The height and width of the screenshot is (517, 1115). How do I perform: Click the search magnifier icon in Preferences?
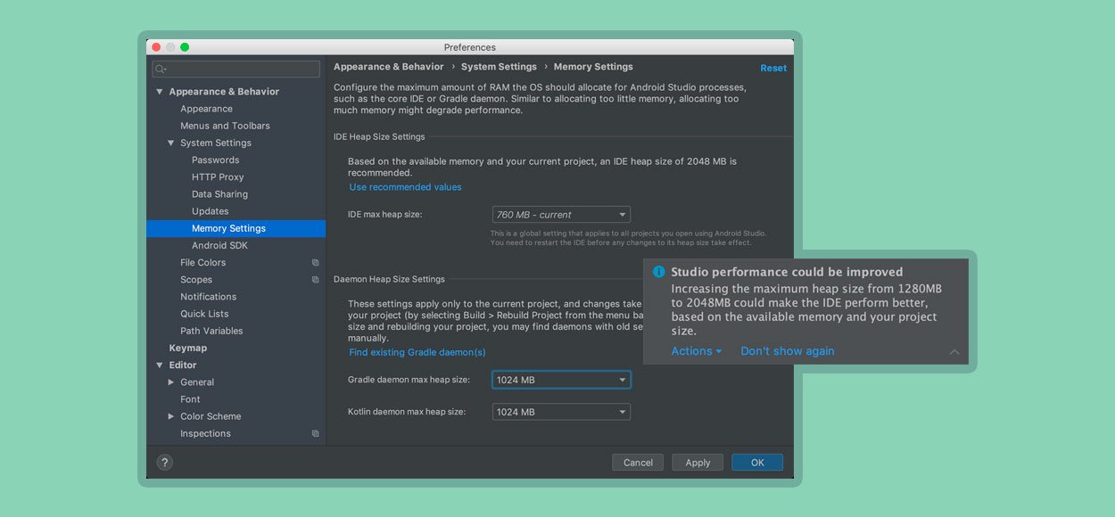click(161, 70)
